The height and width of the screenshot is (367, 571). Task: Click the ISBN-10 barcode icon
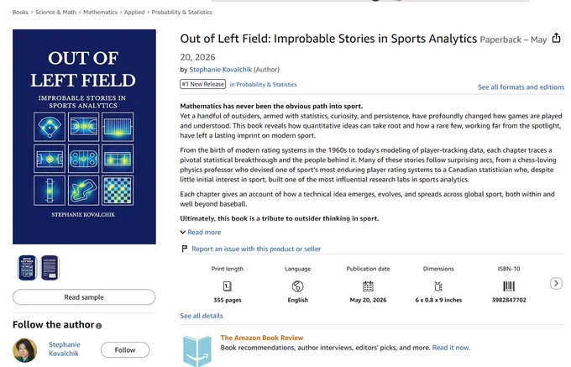point(509,286)
